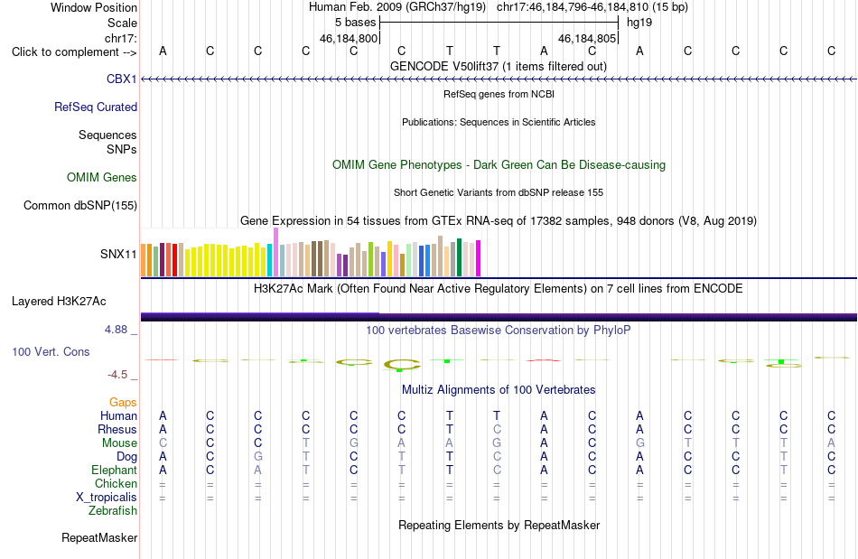This screenshot has height=559, width=858.
Task: Click the Sequences track label
Action: pos(107,135)
